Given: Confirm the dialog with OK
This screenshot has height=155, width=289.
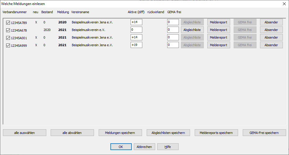Looking at the screenshot, I should (121, 147).
